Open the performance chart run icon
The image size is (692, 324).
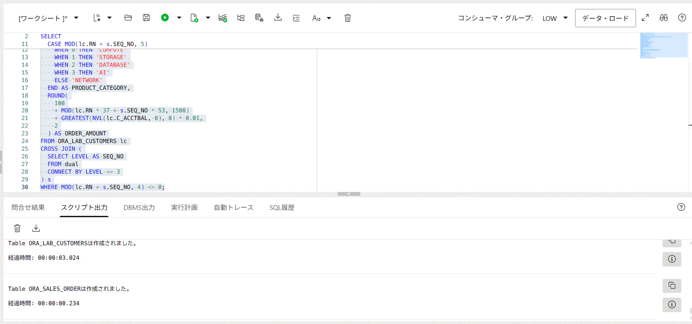222,18
